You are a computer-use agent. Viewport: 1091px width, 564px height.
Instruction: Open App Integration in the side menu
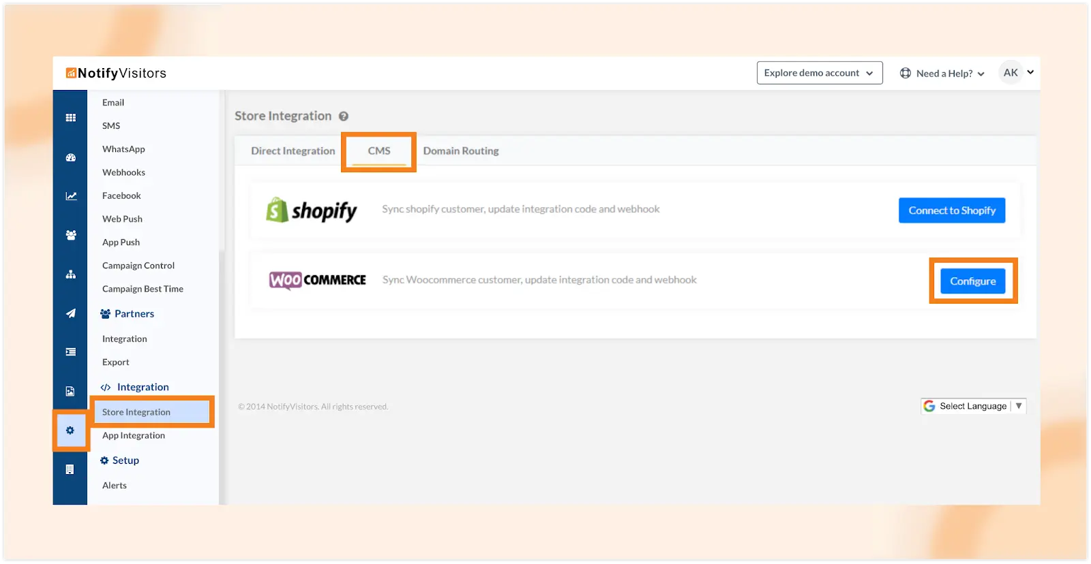click(134, 435)
